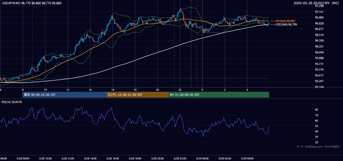Click the 5/28 12:00 bottom time label
The image size is (343, 161).
click(x=68, y=159)
